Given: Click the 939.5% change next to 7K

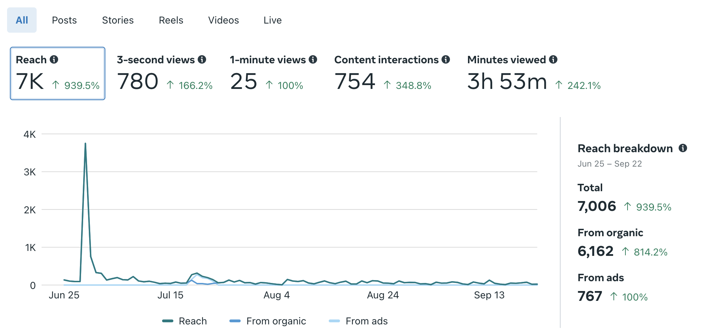Looking at the screenshot, I should [x=76, y=85].
